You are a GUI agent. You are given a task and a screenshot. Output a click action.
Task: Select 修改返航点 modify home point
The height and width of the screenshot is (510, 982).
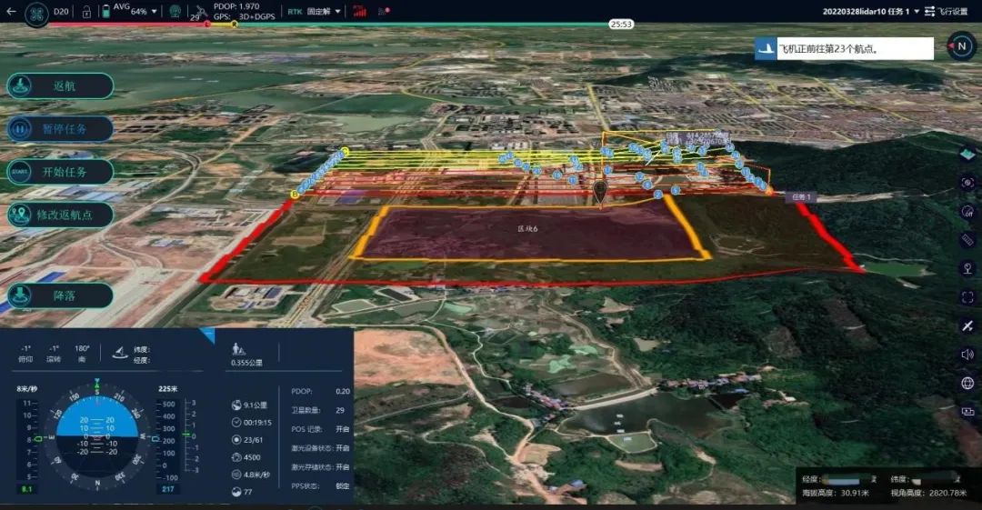pos(61,215)
